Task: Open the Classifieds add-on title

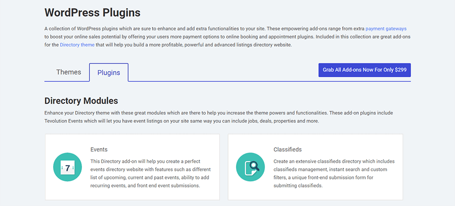Action: click(x=288, y=149)
